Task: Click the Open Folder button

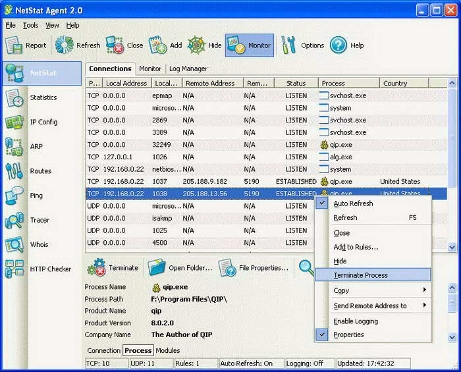Action: [180, 268]
